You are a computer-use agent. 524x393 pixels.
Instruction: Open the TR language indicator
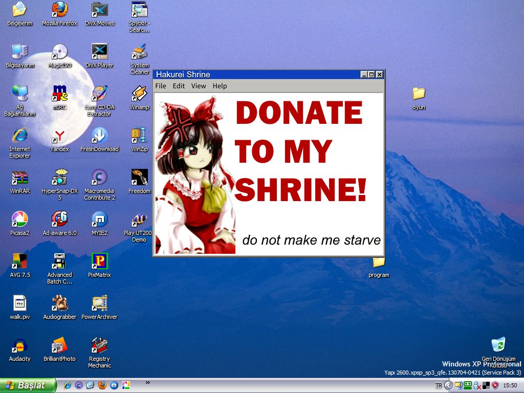point(439,386)
